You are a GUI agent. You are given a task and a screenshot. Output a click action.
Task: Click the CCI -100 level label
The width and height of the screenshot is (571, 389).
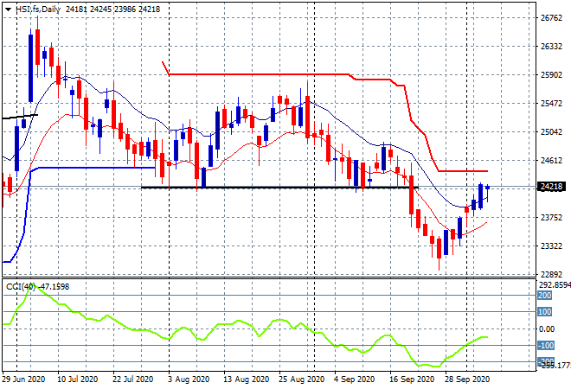(x=546, y=345)
